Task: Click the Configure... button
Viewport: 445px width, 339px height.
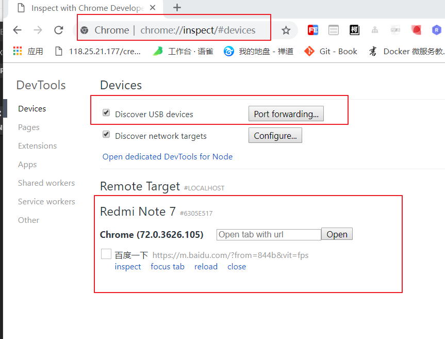Action: coord(275,135)
